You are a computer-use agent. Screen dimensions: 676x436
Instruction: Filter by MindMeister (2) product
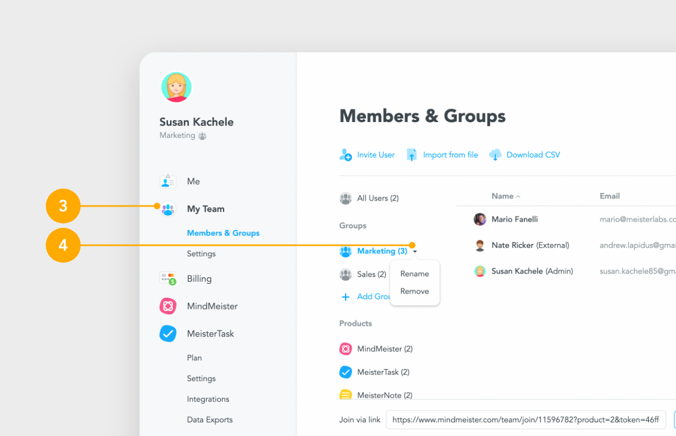pyautogui.click(x=385, y=349)
